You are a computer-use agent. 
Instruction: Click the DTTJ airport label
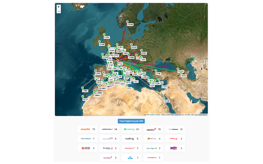129,89
